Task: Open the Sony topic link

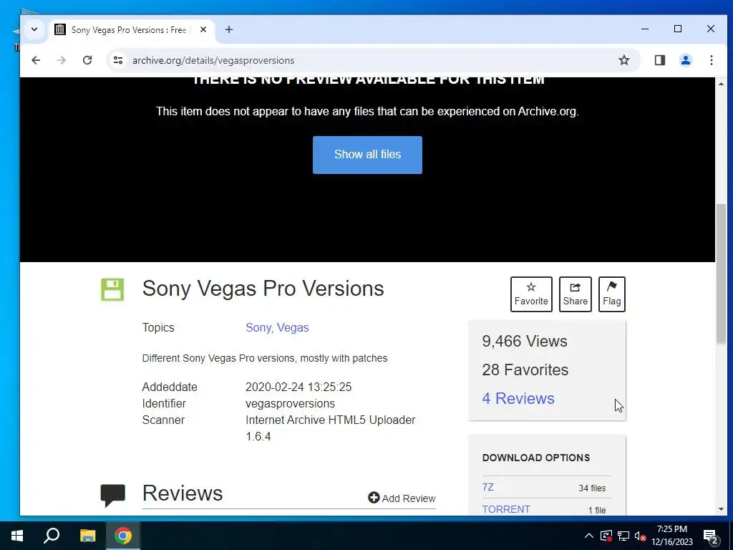Action: [258, 327]
